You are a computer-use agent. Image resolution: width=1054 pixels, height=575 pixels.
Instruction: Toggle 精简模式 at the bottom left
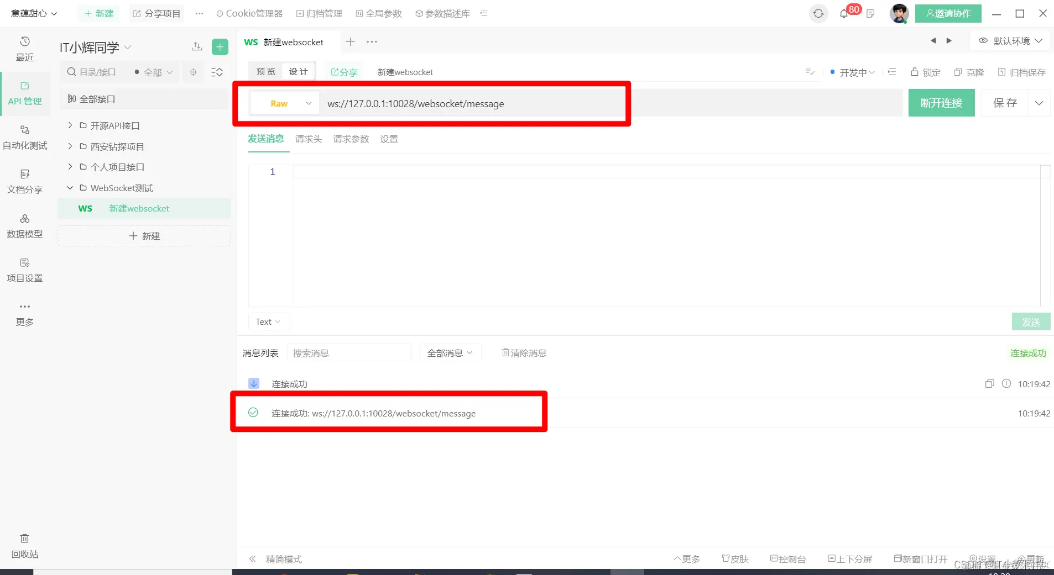coord(284,559)
